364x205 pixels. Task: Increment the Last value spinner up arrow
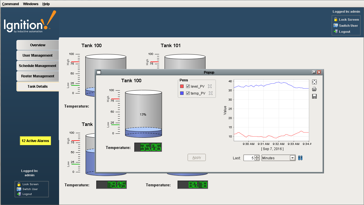click(x=257, y=156)
